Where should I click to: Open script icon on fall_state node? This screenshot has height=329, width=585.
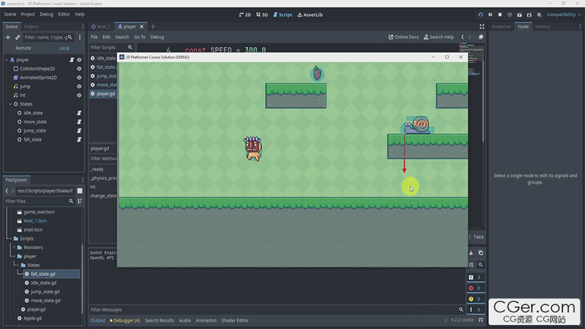(x=79, y=140)
